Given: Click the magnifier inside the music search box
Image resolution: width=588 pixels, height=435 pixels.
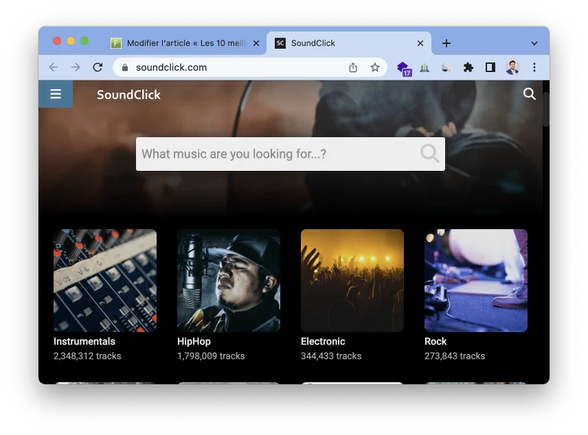Looking at the screenshot, I should [429, 153].
